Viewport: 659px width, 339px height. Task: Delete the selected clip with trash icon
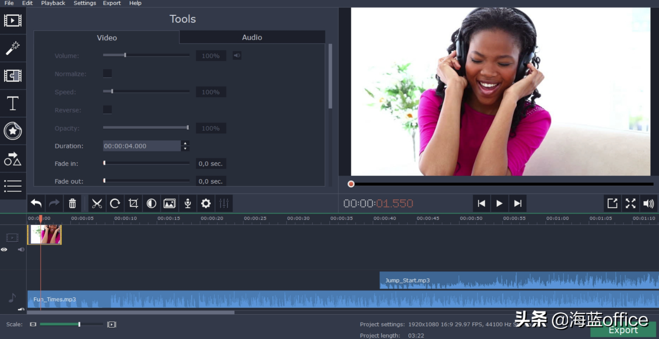tap(72, 204)
